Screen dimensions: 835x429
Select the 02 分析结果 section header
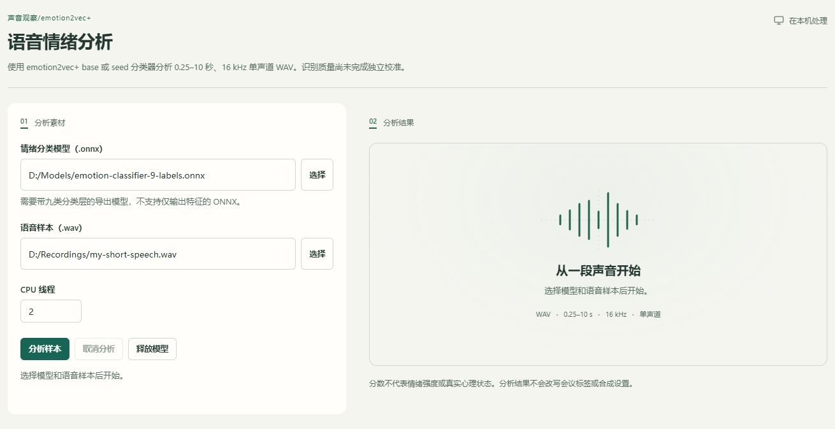coord(391,122)
